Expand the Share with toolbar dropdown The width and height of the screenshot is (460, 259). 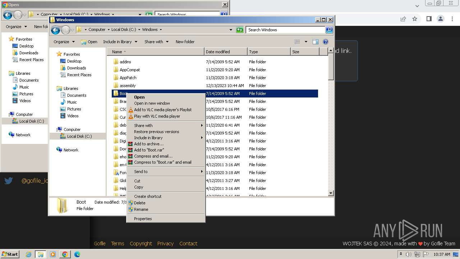(156, 42)
